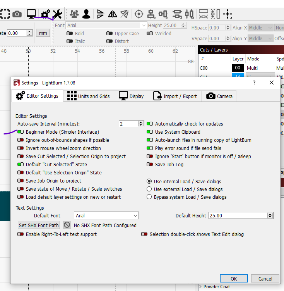
Task: Toggle Use System Clipboard switch
Action: tap(150, 132)
